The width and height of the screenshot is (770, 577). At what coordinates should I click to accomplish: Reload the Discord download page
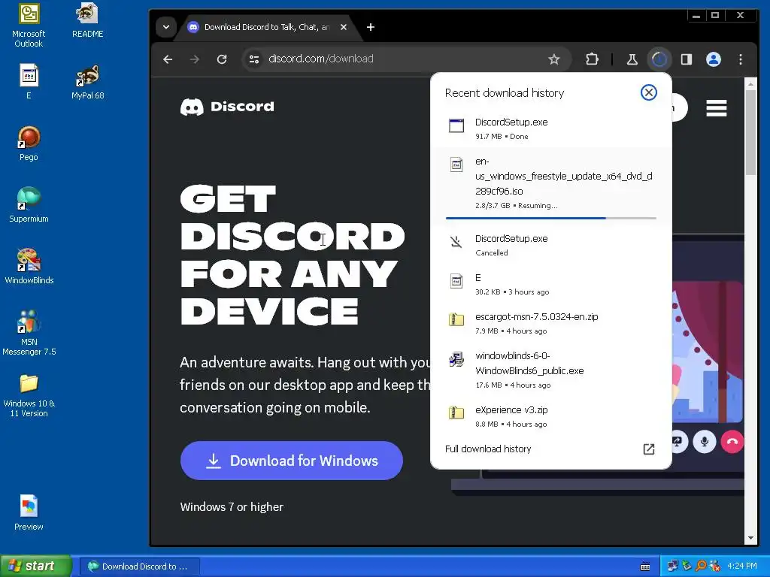pyautogui.click(x=222, y=59)
